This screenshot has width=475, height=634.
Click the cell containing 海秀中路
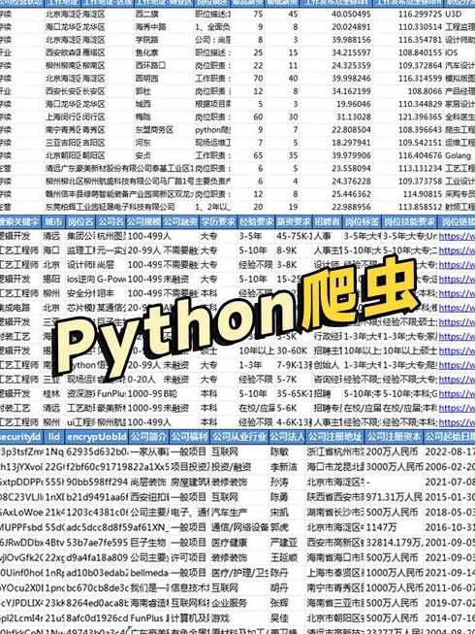[151, 27]
